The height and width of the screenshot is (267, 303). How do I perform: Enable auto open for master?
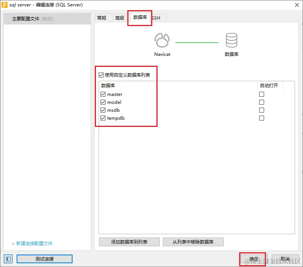[261, 94]
